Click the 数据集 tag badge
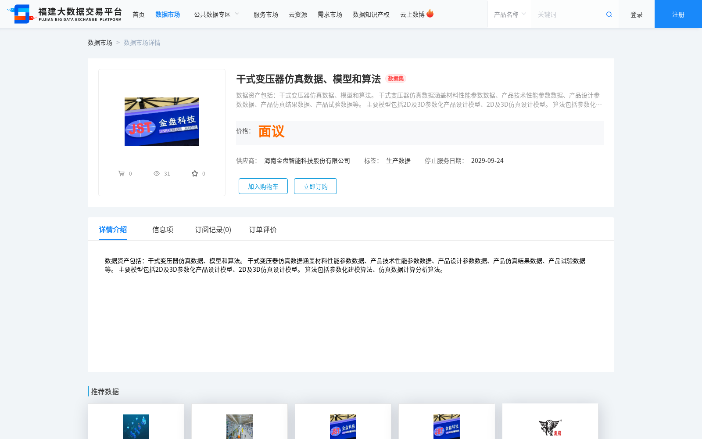The height and width of the screenshot is (439, 702). pos(396,79)
